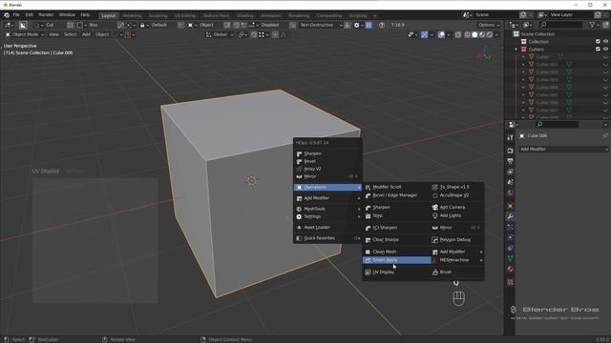Uncheck the Collection exclude checkbox
This screenshot has height=343, width=611.
pos(598,42)
